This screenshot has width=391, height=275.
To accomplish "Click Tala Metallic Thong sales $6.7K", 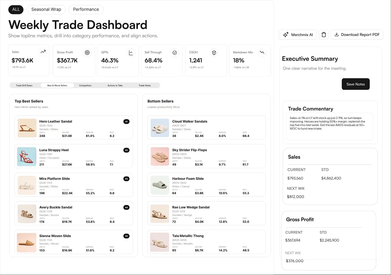I will 199,251.
